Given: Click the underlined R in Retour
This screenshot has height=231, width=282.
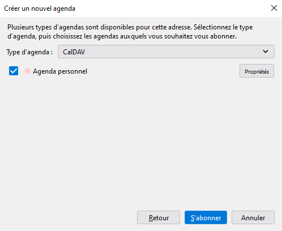Looking at the screenshot, I should click(151, 218).
